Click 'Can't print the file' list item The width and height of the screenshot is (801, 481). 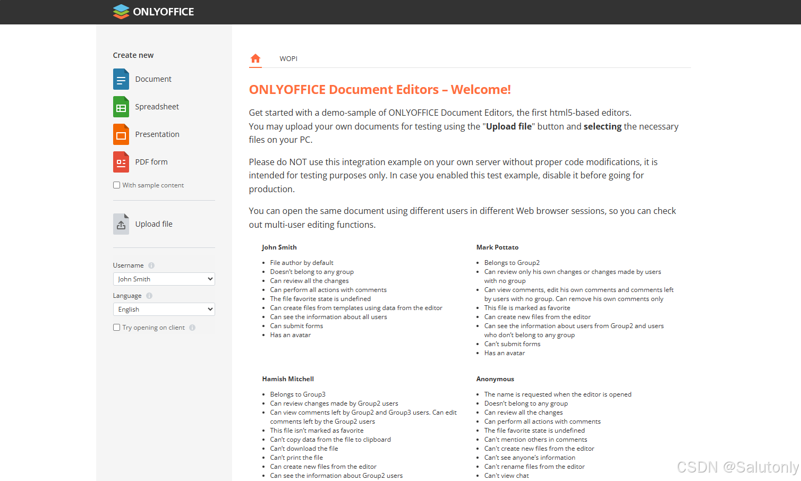tap(296, 458)
